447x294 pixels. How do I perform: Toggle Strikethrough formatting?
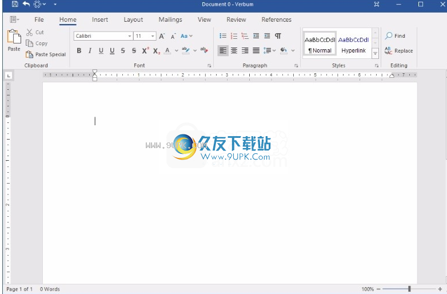tap(123, 51)
